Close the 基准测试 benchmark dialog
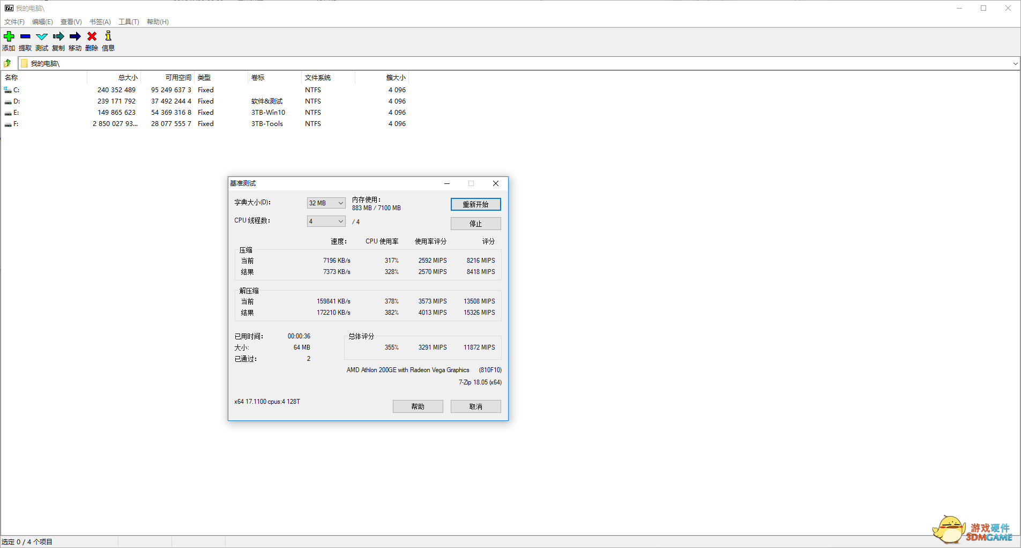The height and width of the screenshot is (548, 1021). (x=496, y=183)
